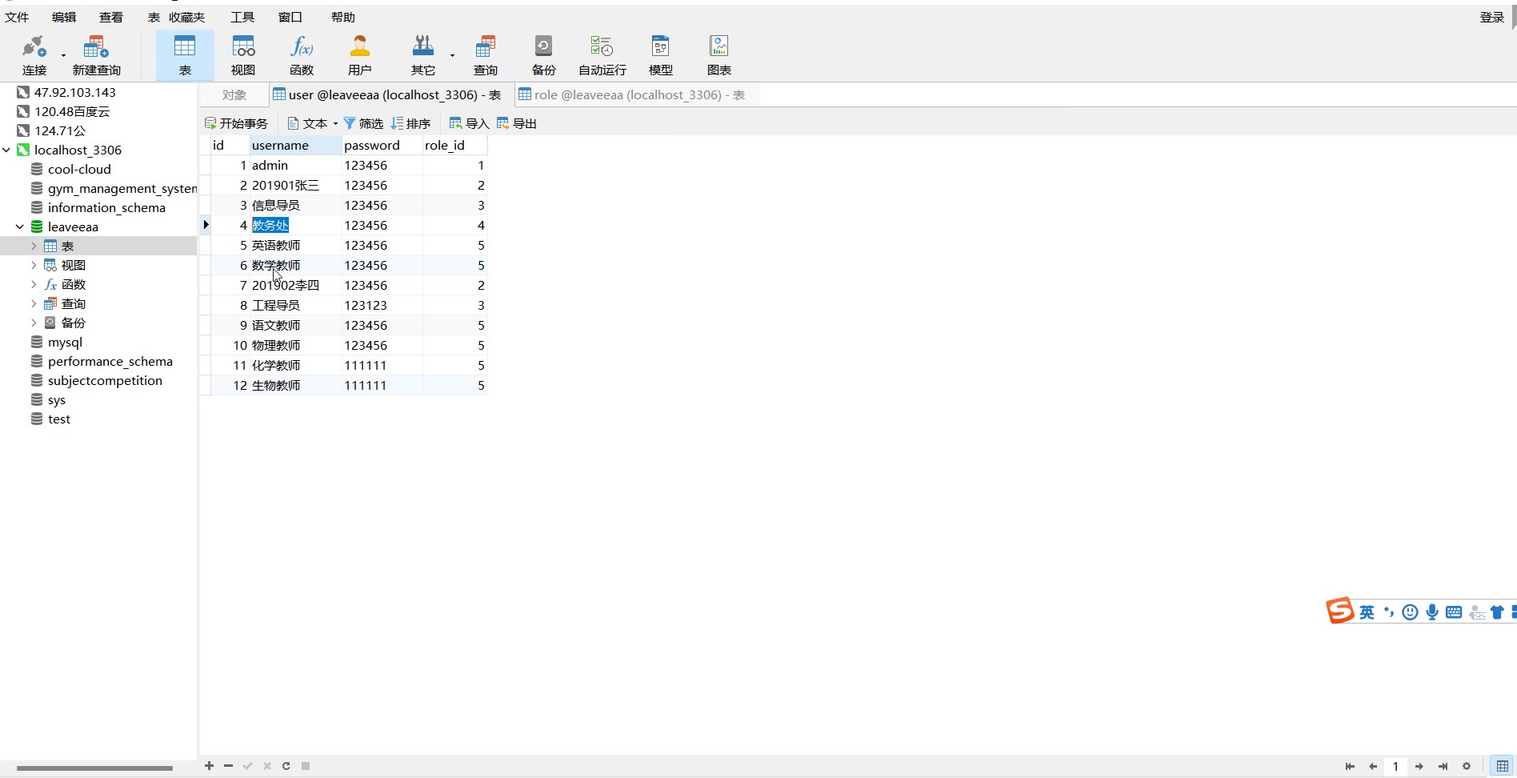The image size is (1517, 778).
Task: Go to the previous page of records
Action: pyautogui.click(x=1373, y=766)
